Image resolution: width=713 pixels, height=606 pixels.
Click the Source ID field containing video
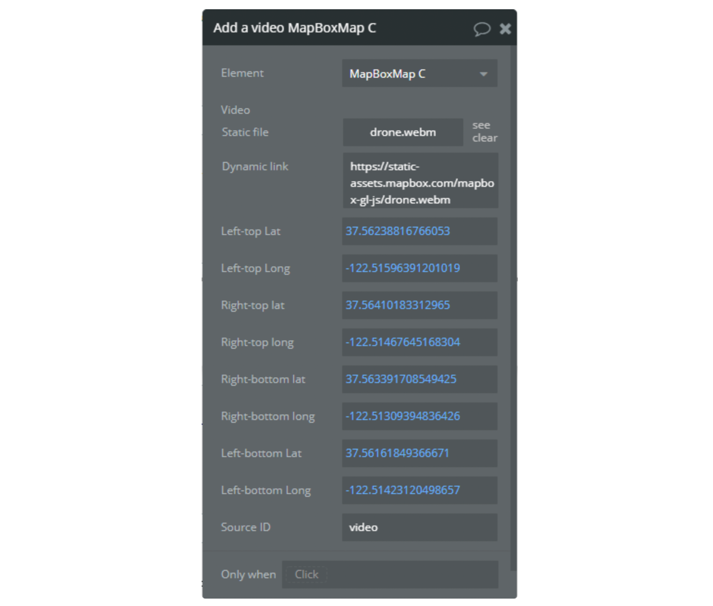419,527
